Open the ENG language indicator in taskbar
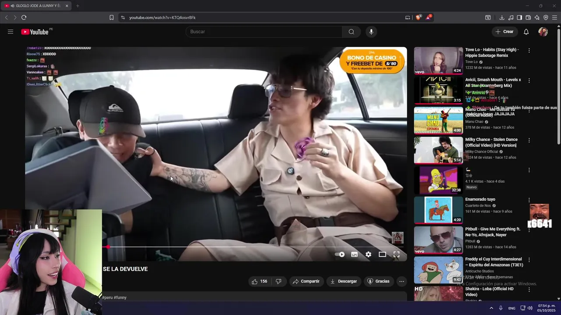The height and width of the screenshot is (315, 561). [512, 308]
